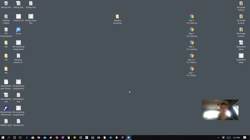Click the 1:21 PM taskbar clock
Image resolution: width=250 pixels, height=140 pixels.
tap(236, 137)
